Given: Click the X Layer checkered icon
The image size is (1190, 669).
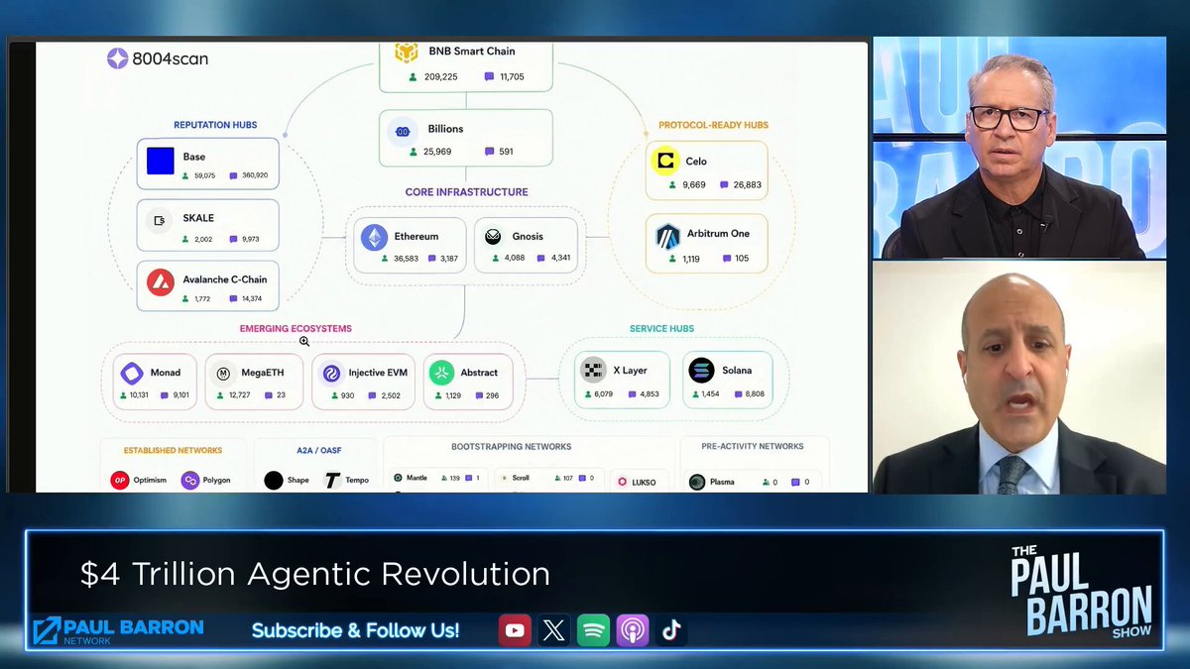Looking at the screenshot, I should click(593, 371).
